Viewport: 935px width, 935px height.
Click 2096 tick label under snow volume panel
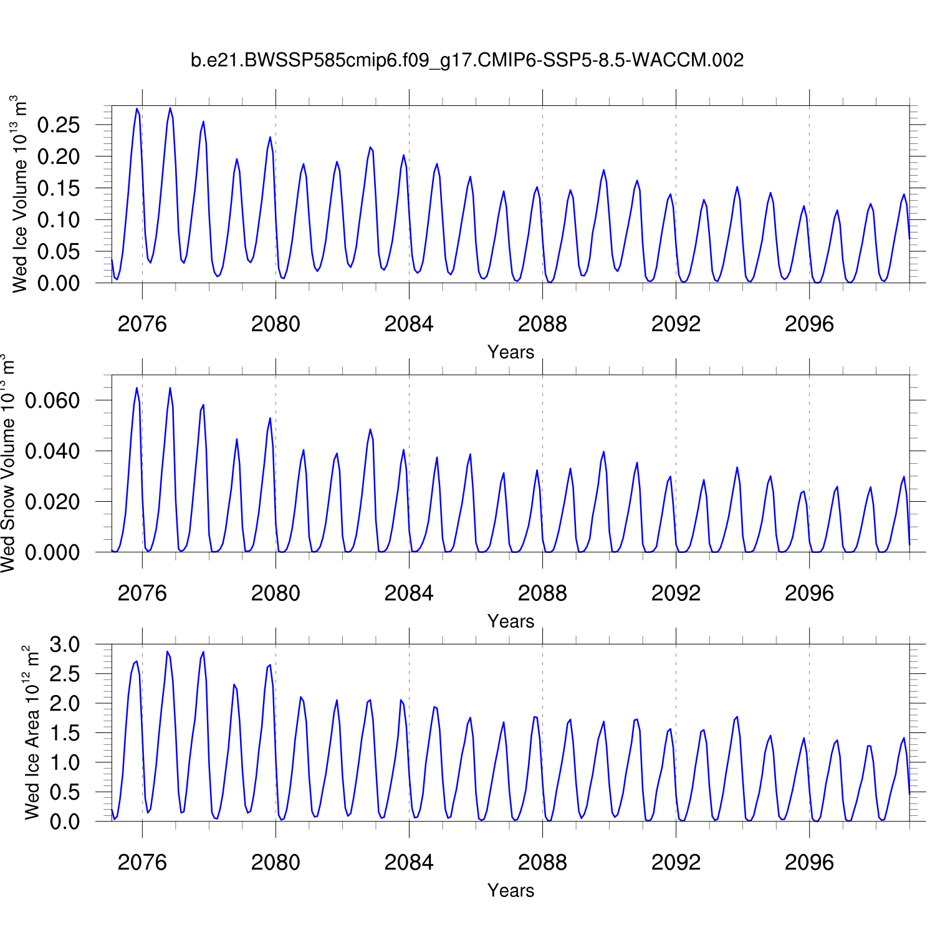[x=809, y=593]
